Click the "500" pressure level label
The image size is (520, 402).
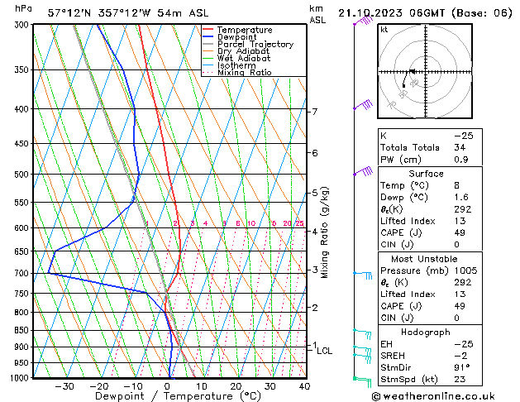pos(23,175)
